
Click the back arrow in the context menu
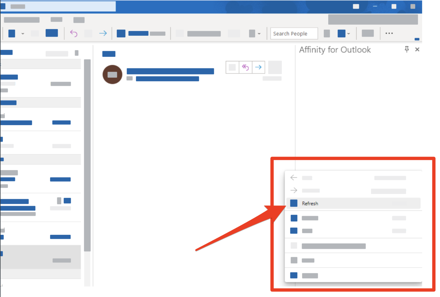pyautogui.click(x=293, y=177)
